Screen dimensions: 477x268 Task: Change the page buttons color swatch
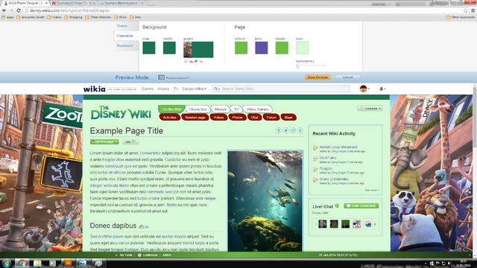(241, 48)
